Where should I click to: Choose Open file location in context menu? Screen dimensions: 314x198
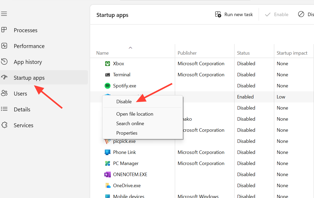(135, 114)
